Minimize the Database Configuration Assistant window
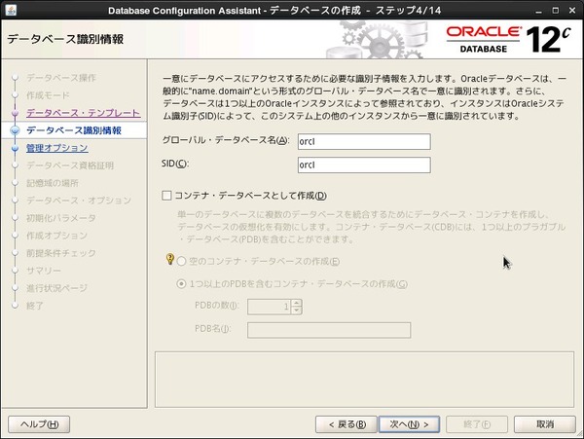This screenshot has height=439, width=584. click(538, 11)
